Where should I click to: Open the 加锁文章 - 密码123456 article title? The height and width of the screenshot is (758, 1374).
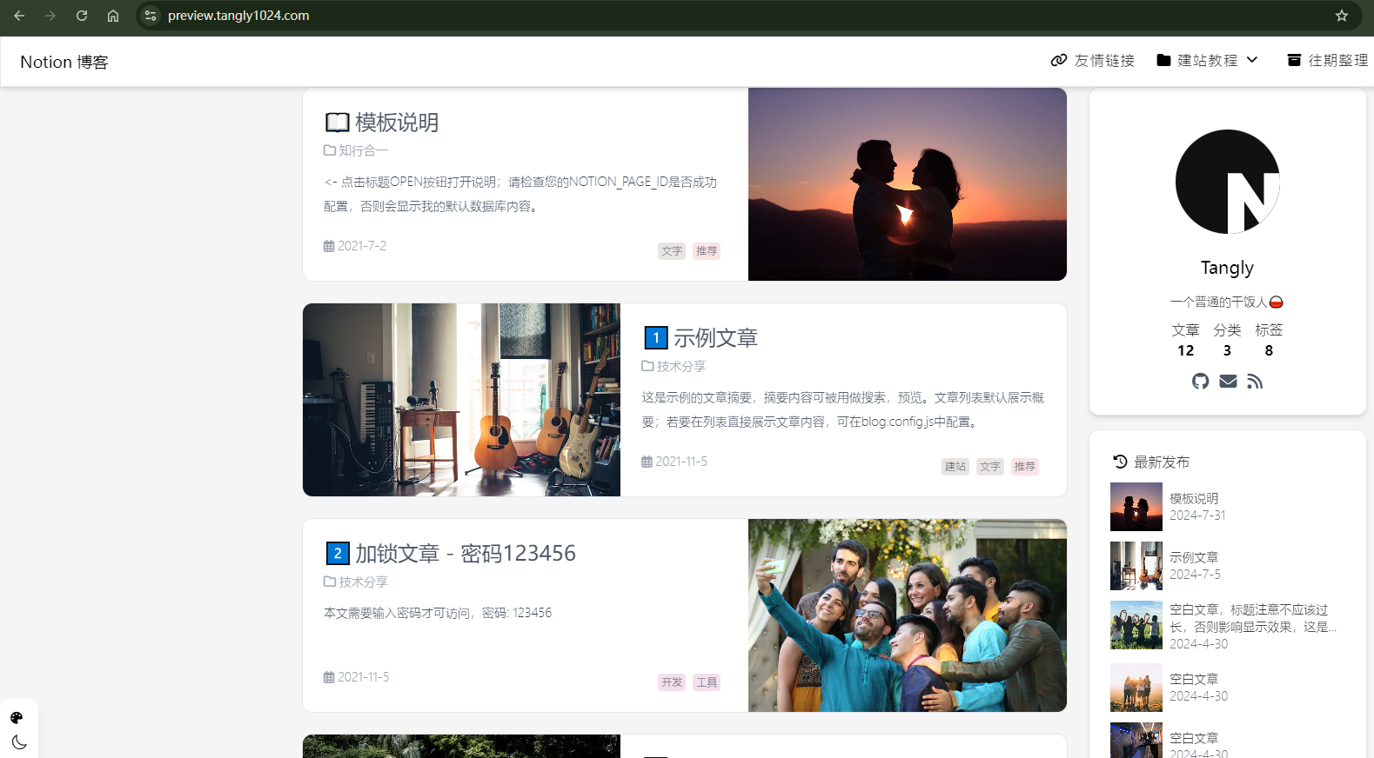(x=466, y=554)
